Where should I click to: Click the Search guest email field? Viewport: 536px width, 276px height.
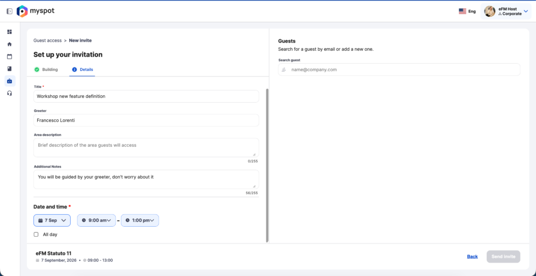pos(399,70)
